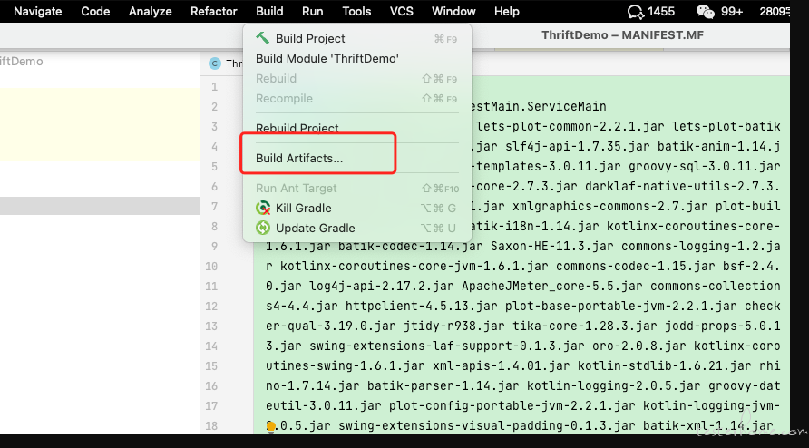The width and height of the screenshot is (809, 448).
Task: Click 'darklaf-native-utils-2.7.3.' text in editor
Action: (682, 186)
